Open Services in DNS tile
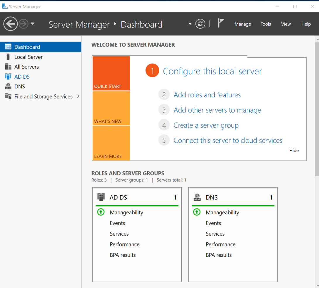 (x=215, y=234)
